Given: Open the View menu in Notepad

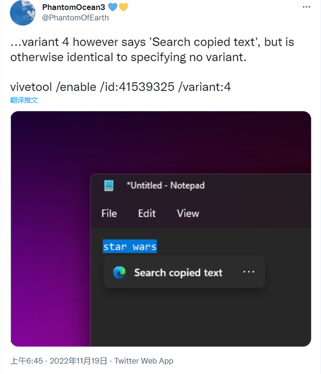Looking at the screenshot, I should point(188,214).
